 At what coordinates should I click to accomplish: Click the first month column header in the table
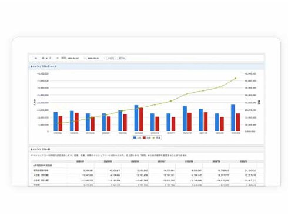click(x=80, y=161)
